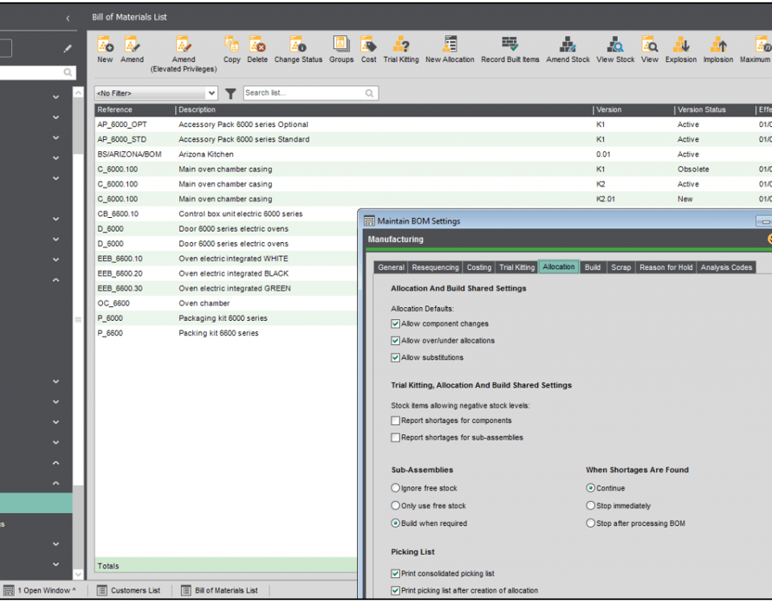The image size is (772, 603).
Task: Switch to the General tab
Action: [x=391, y=267]
